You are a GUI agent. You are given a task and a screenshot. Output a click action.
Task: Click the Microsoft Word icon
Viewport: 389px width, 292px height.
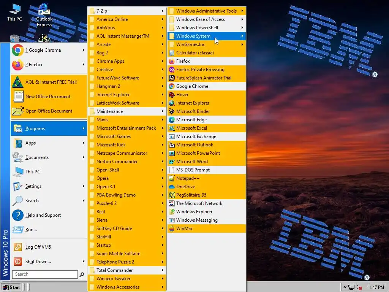[171, 162]
